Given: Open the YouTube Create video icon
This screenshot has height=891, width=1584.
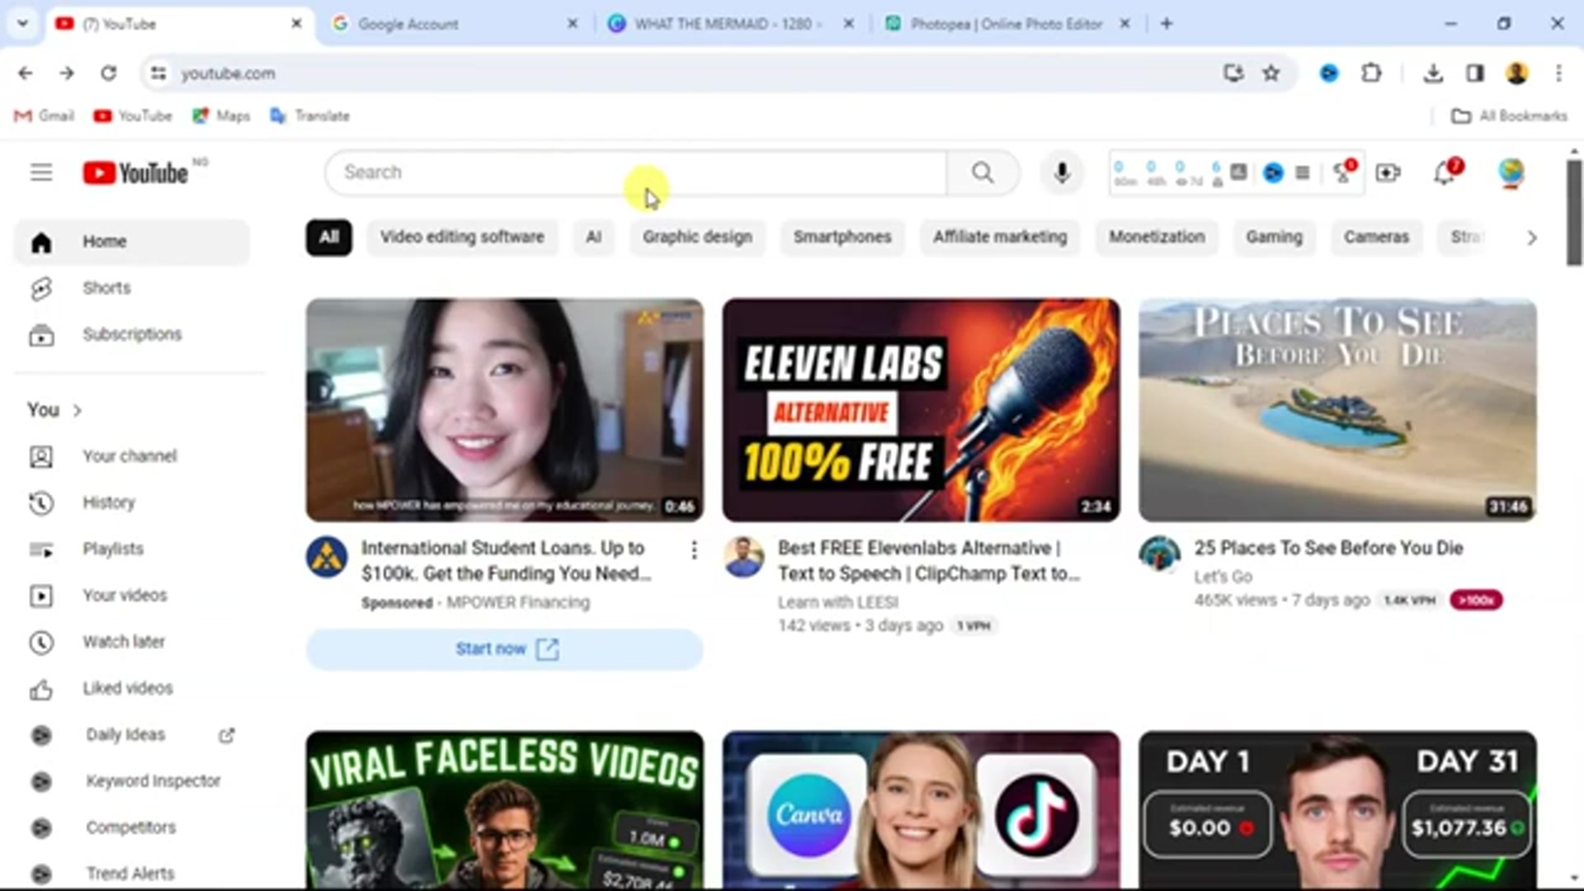Looking at the screenshot, I should point(1388,172).
